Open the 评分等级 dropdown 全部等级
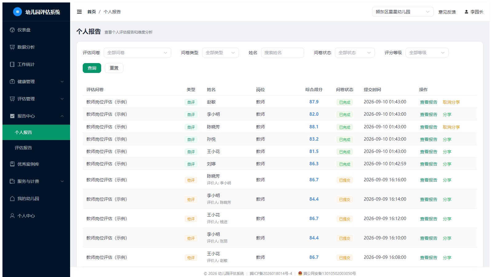This screenshot has width=492, height=277. 427,53
